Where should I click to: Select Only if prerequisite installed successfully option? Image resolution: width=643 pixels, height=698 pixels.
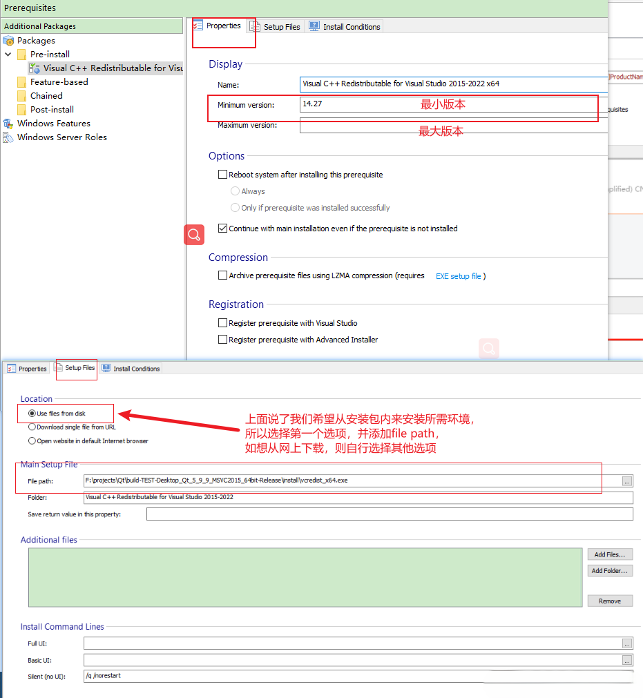point(235,207)
